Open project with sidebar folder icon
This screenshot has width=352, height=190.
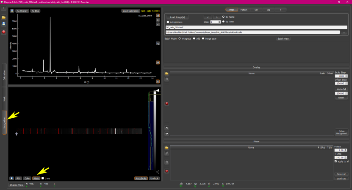coord(3,17)
